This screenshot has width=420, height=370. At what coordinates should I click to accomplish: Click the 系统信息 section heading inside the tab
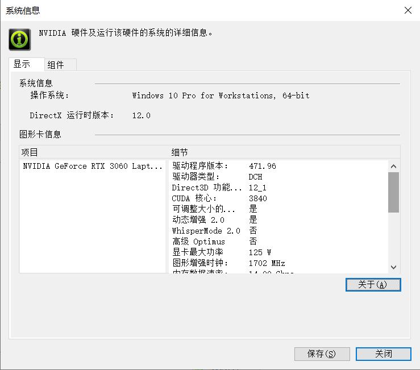[36, 83]
